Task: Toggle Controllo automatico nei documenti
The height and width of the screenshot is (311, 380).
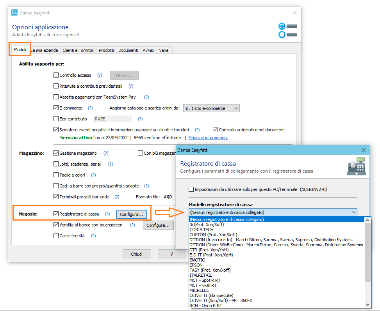Action: tap(215, 130)
